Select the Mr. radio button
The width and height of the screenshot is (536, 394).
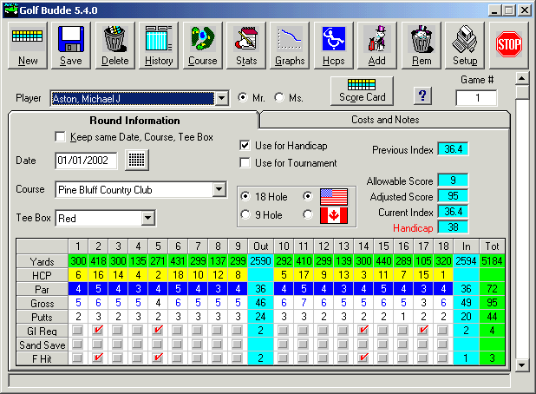(x=243, y=97)
